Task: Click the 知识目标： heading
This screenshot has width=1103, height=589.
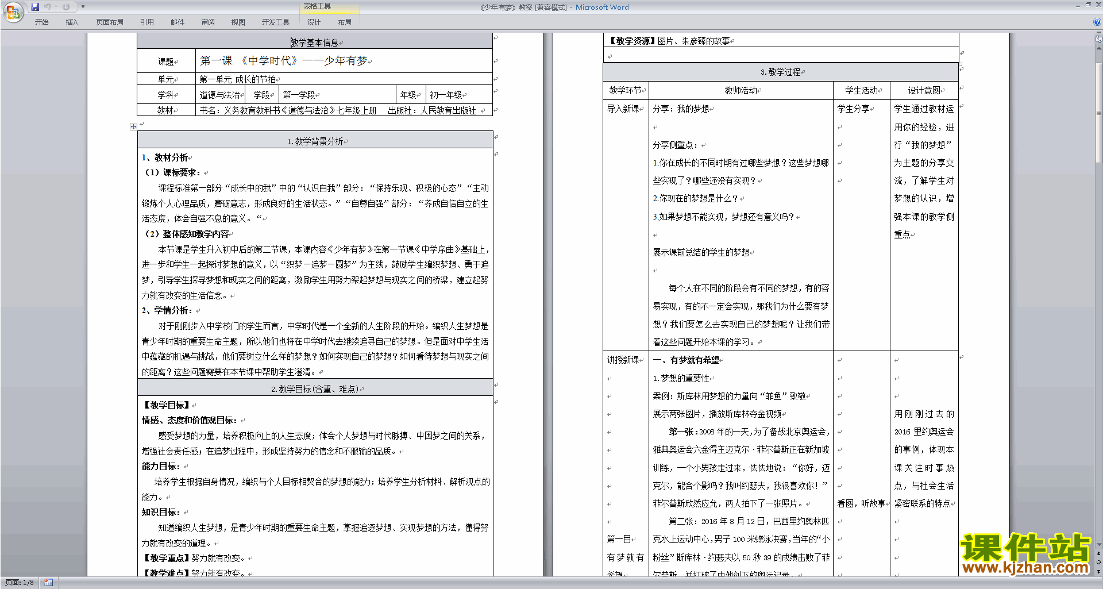Action: click(x=161, y=512)
